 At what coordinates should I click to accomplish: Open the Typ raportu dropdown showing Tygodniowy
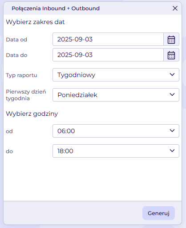pos(116,75)
